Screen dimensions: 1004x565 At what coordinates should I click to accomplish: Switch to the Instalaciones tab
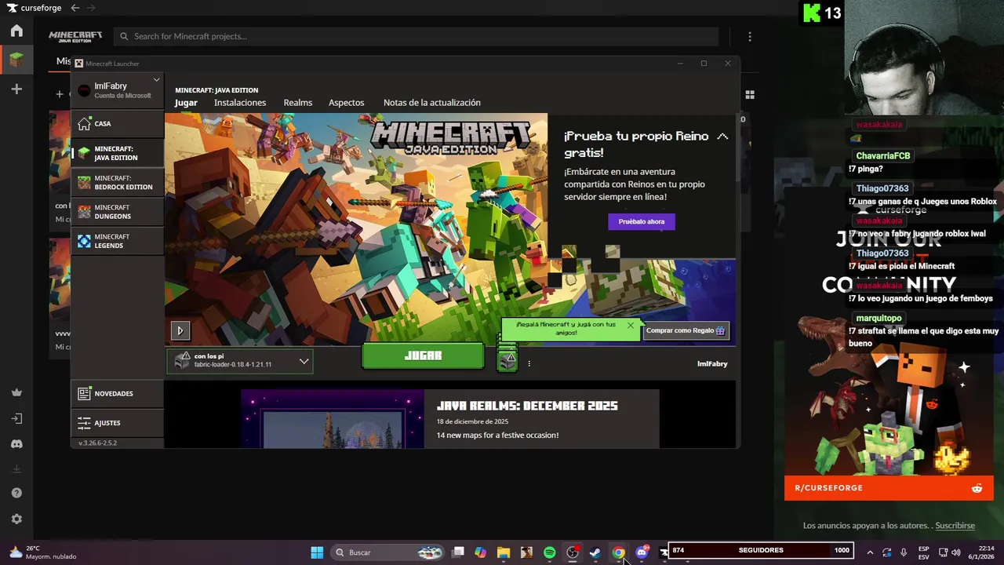coord(240,103)
